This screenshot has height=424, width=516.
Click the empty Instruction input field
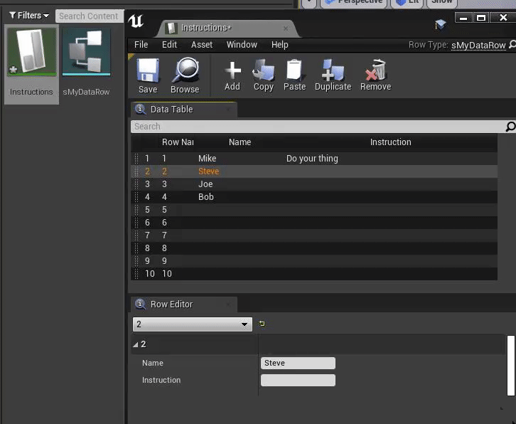click(x=298, y=380)
